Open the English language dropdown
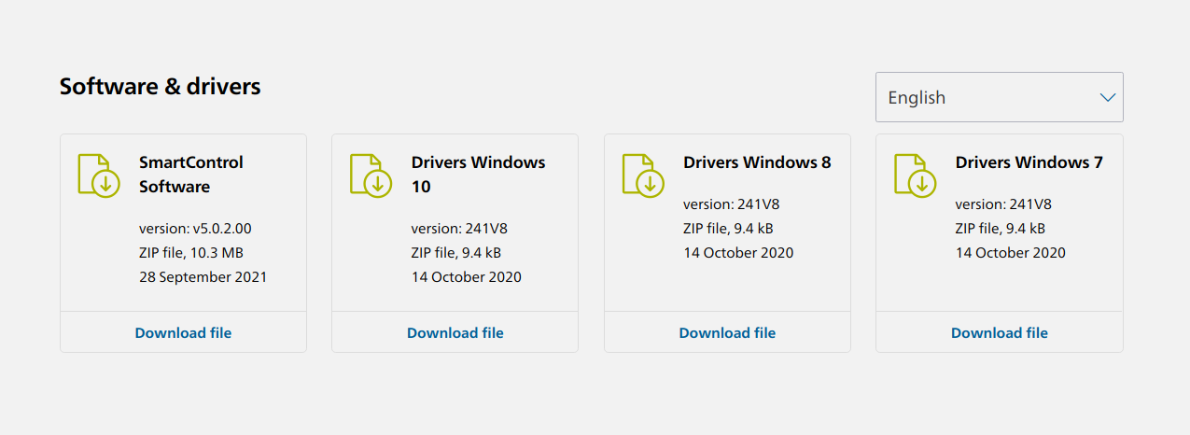The image size is (1190, 435). (1000, 97)
